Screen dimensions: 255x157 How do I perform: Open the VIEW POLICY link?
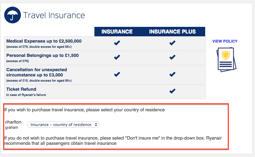225,41
